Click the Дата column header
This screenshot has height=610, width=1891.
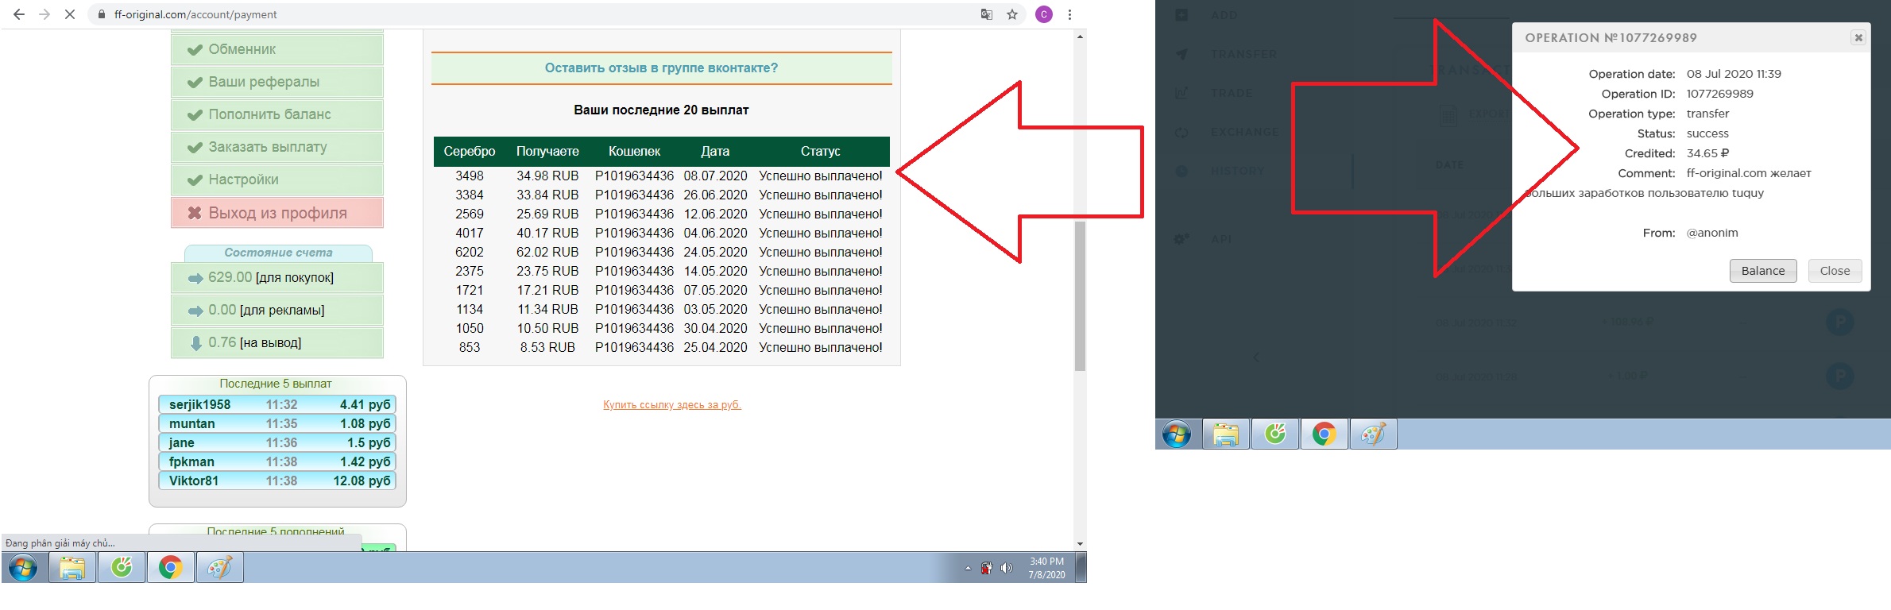(x=715, y=151)
